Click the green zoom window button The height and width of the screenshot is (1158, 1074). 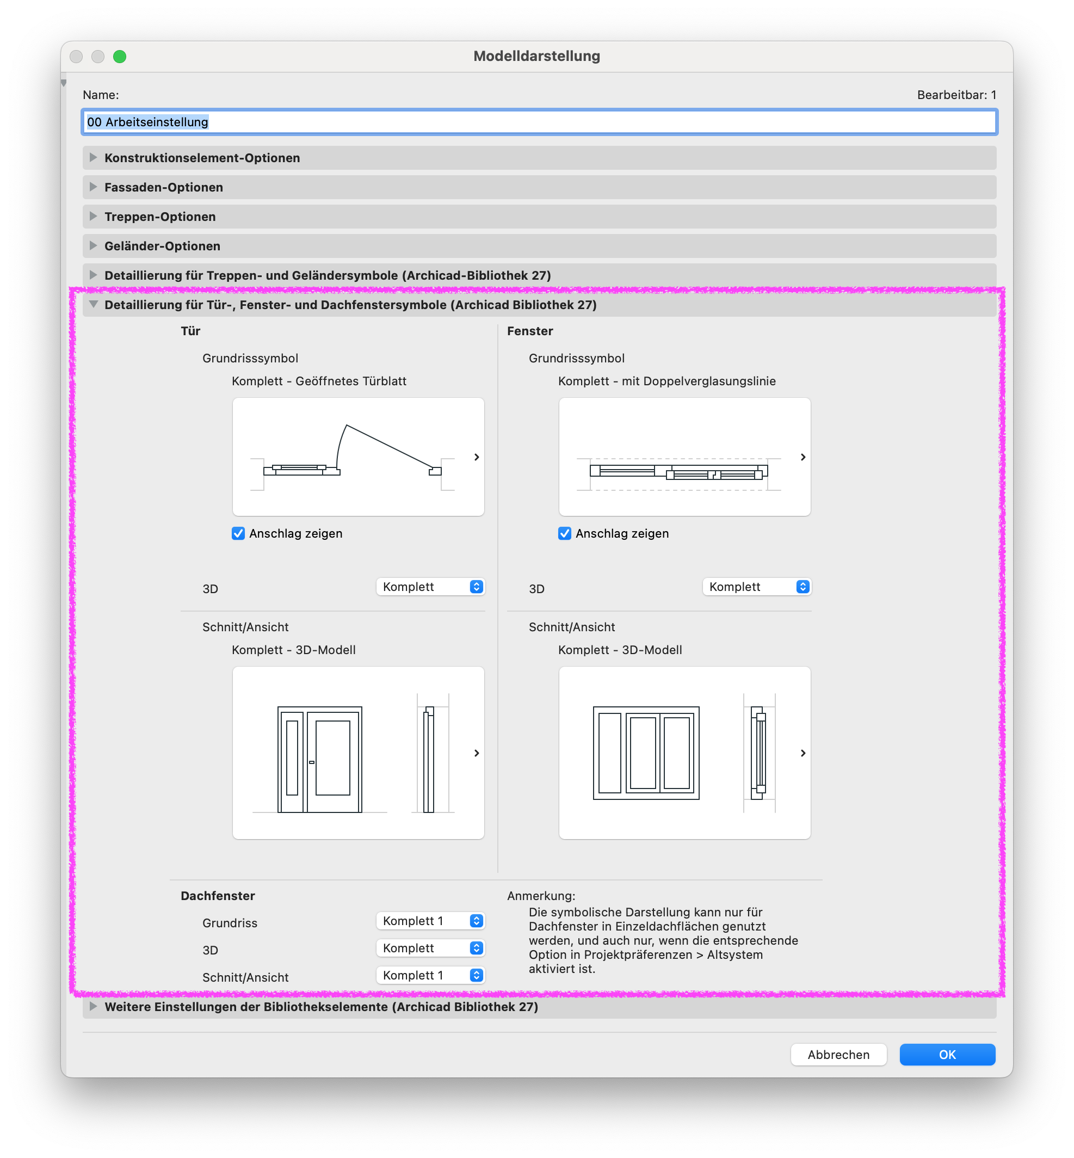click(x=120, y=57)
